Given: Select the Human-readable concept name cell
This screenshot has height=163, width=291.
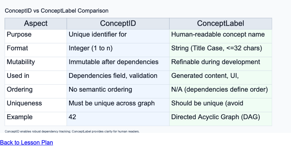Looking at the screenshot, I should click(x=218, y=34).
